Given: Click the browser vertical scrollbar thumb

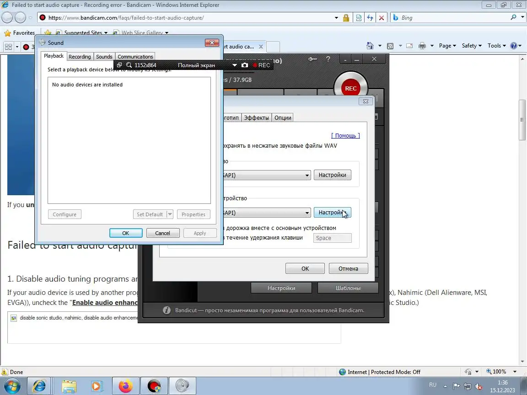Looking at the screenshot, I should coord(522,120).
